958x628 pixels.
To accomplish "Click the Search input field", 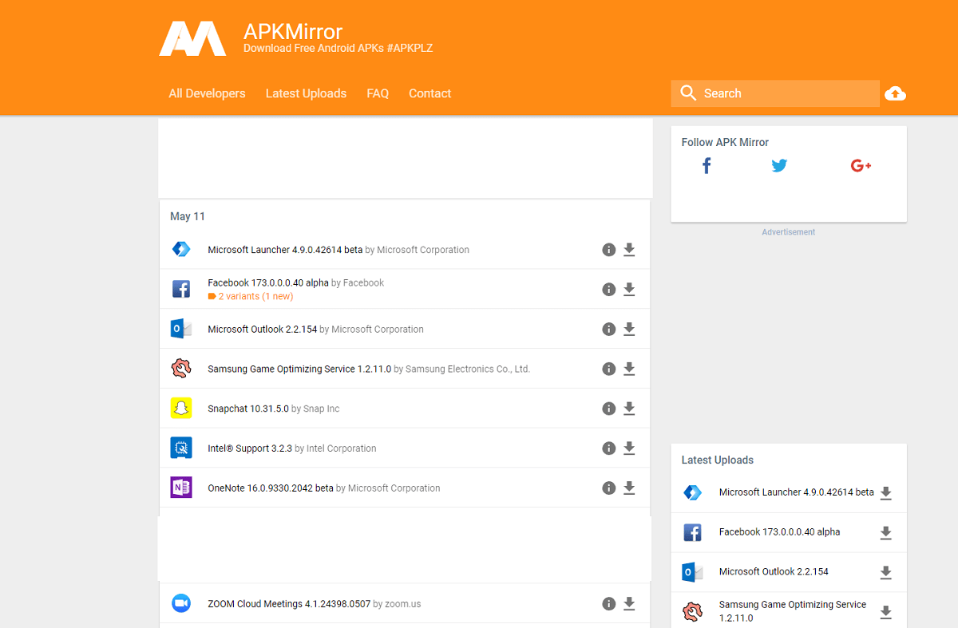I will [x=775, y=93].
